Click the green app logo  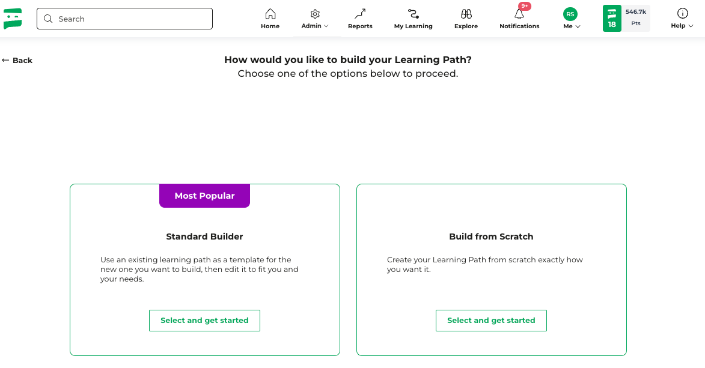tap(13, 19)
